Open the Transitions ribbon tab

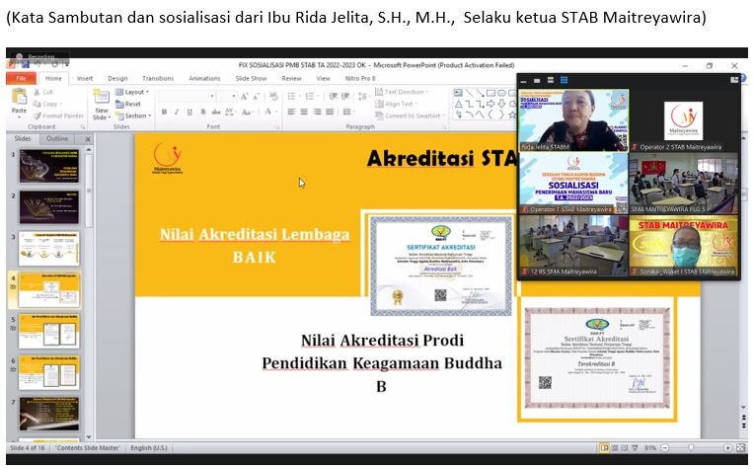[157, 78]
